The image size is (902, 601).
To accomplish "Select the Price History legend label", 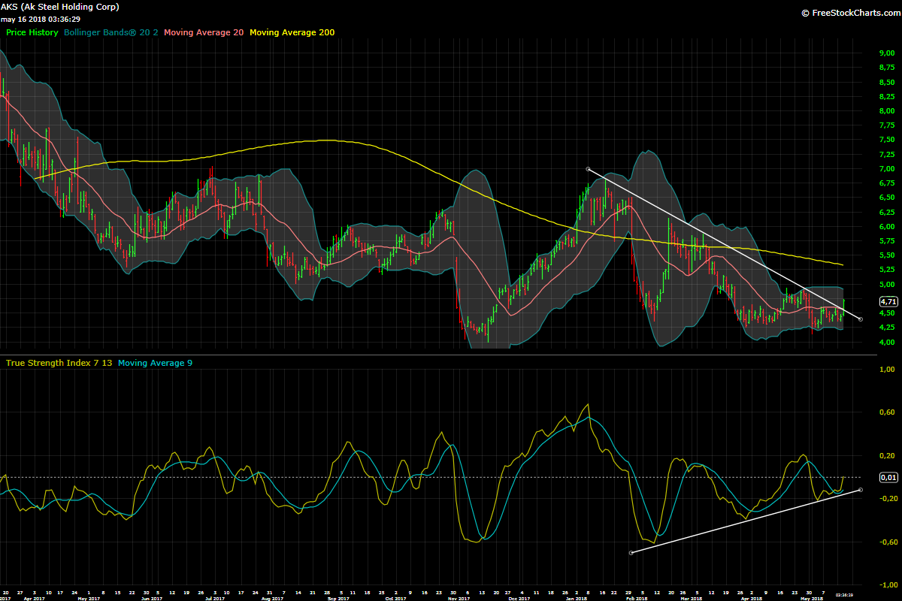I will 32,32.
